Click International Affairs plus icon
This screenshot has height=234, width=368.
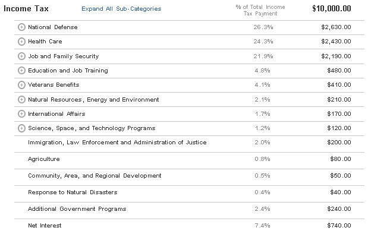[21, 113]
